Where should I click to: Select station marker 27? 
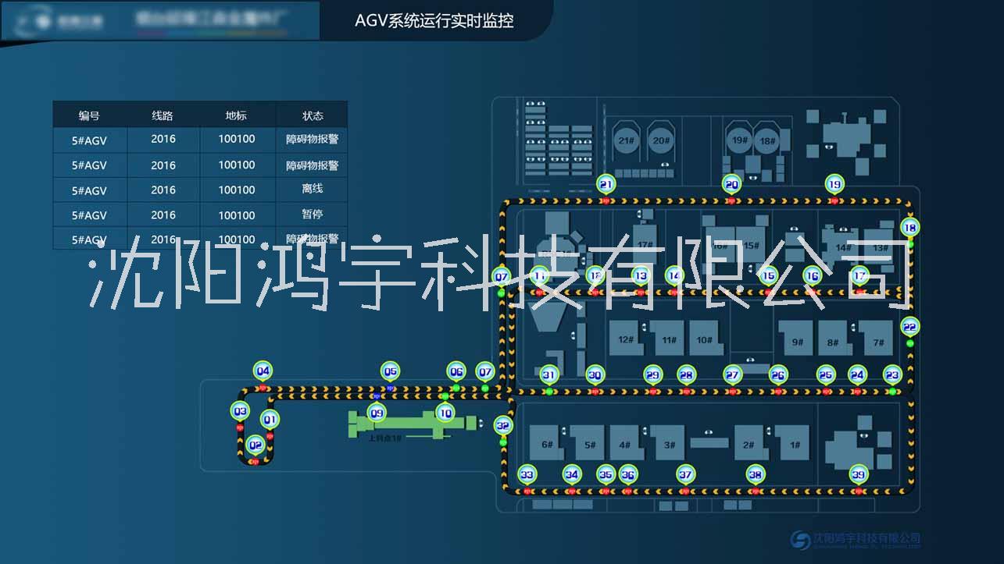coord(732,374)
